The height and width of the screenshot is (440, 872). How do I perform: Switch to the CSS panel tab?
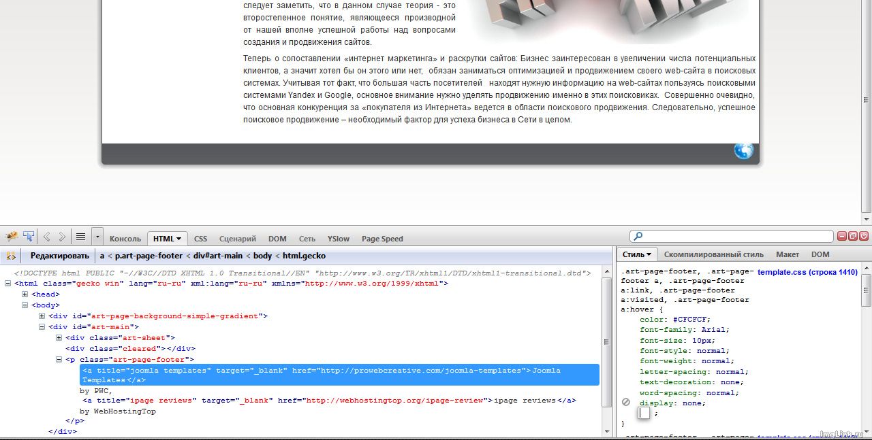pyautogui.click(x=200, y=239)
